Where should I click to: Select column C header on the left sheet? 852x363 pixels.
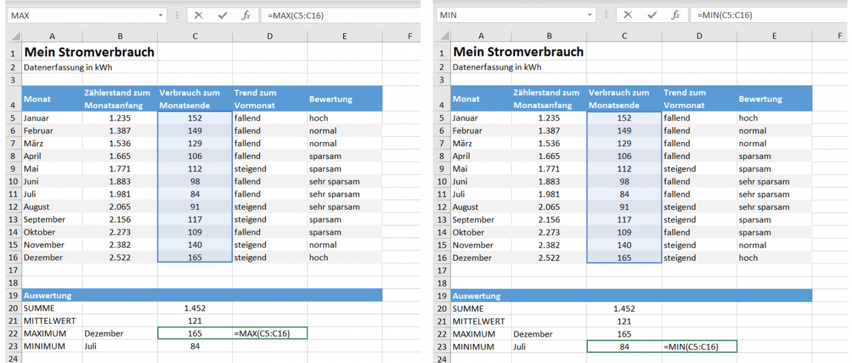coord(195,35)
